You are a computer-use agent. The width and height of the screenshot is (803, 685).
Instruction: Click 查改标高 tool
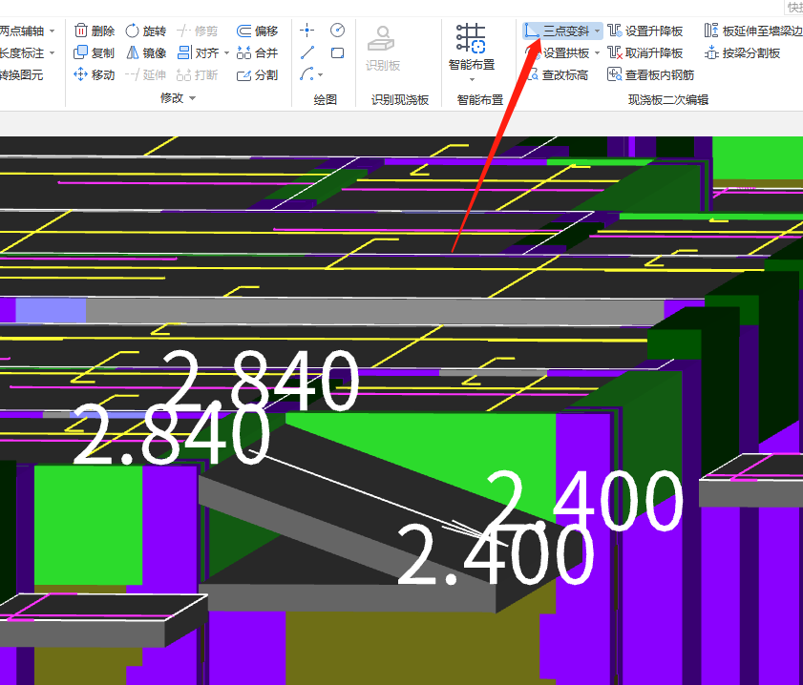[558, 74]
